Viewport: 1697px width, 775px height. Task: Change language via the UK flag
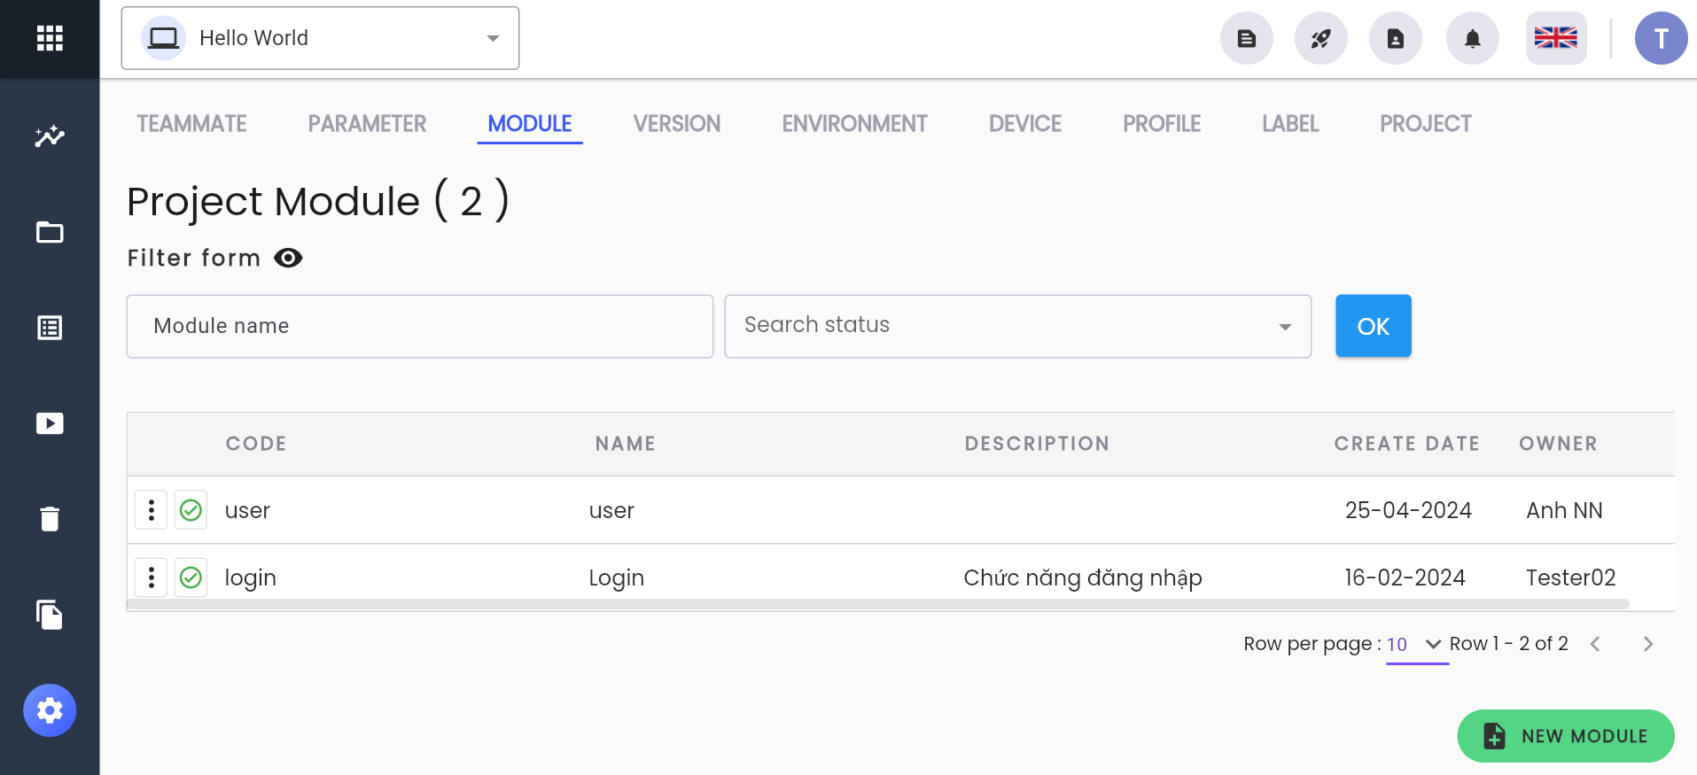click(1556, 38)
